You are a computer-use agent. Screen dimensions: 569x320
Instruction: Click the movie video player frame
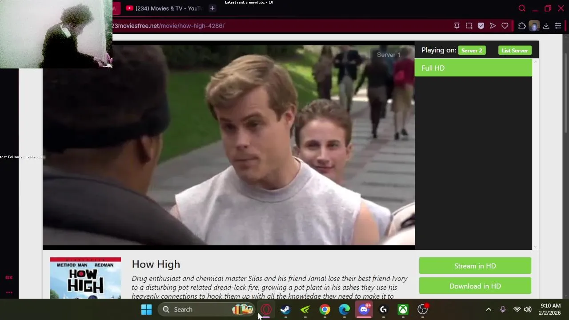tap(228, 145)
